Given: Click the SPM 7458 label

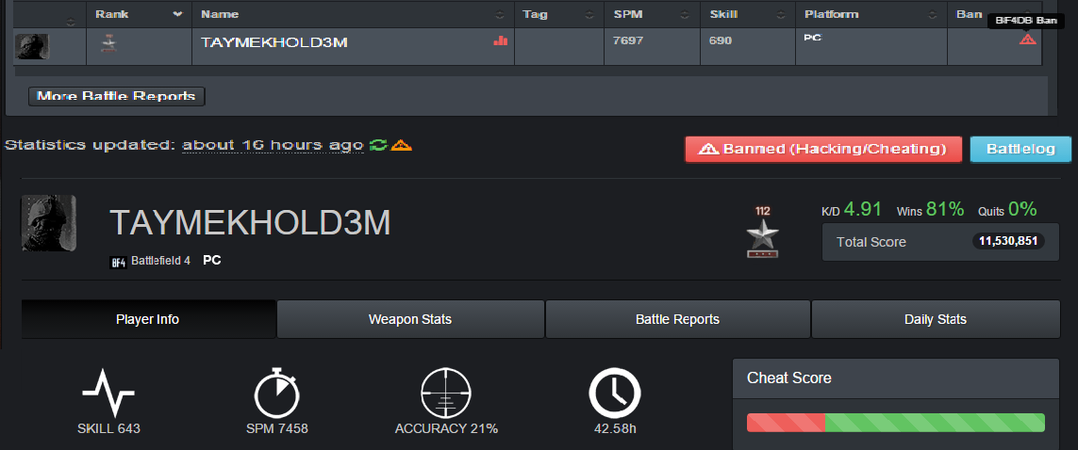Looking at the screenshot, I should click(x=276, y=429).
